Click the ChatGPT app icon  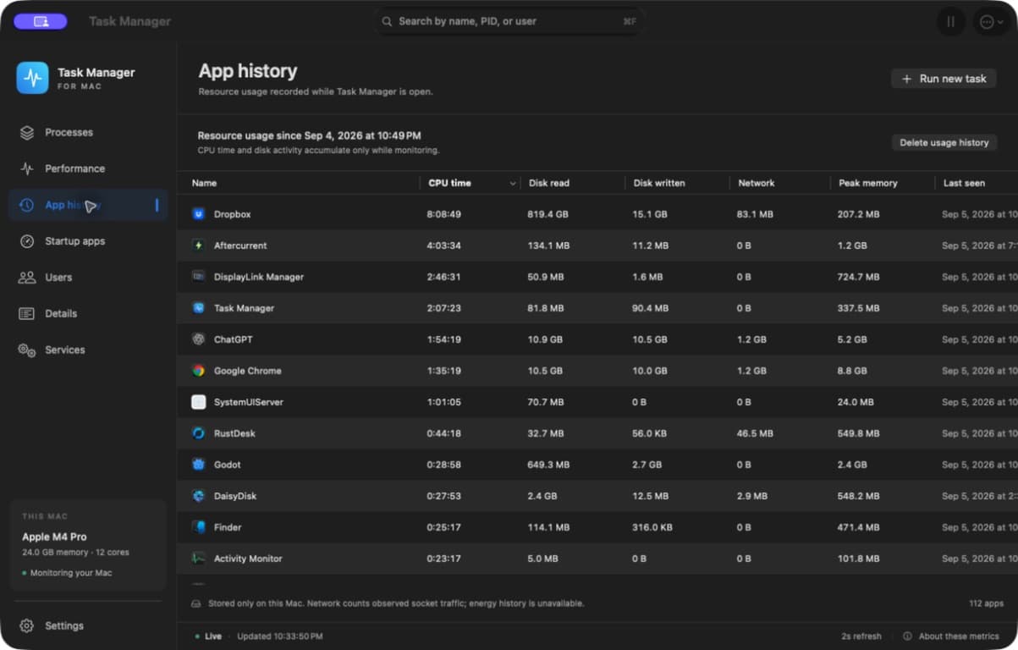[x=199, y=339]
